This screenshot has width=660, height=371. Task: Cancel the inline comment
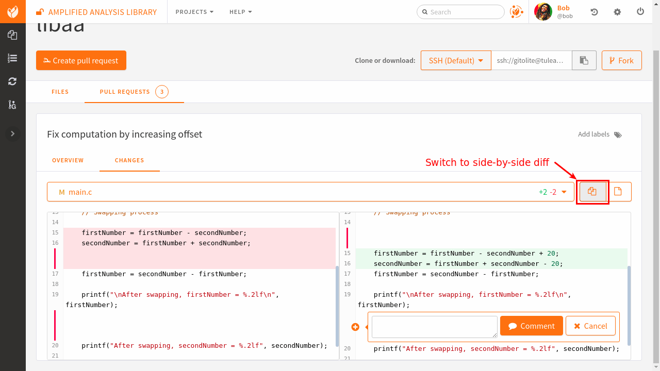tap(590, 326)
